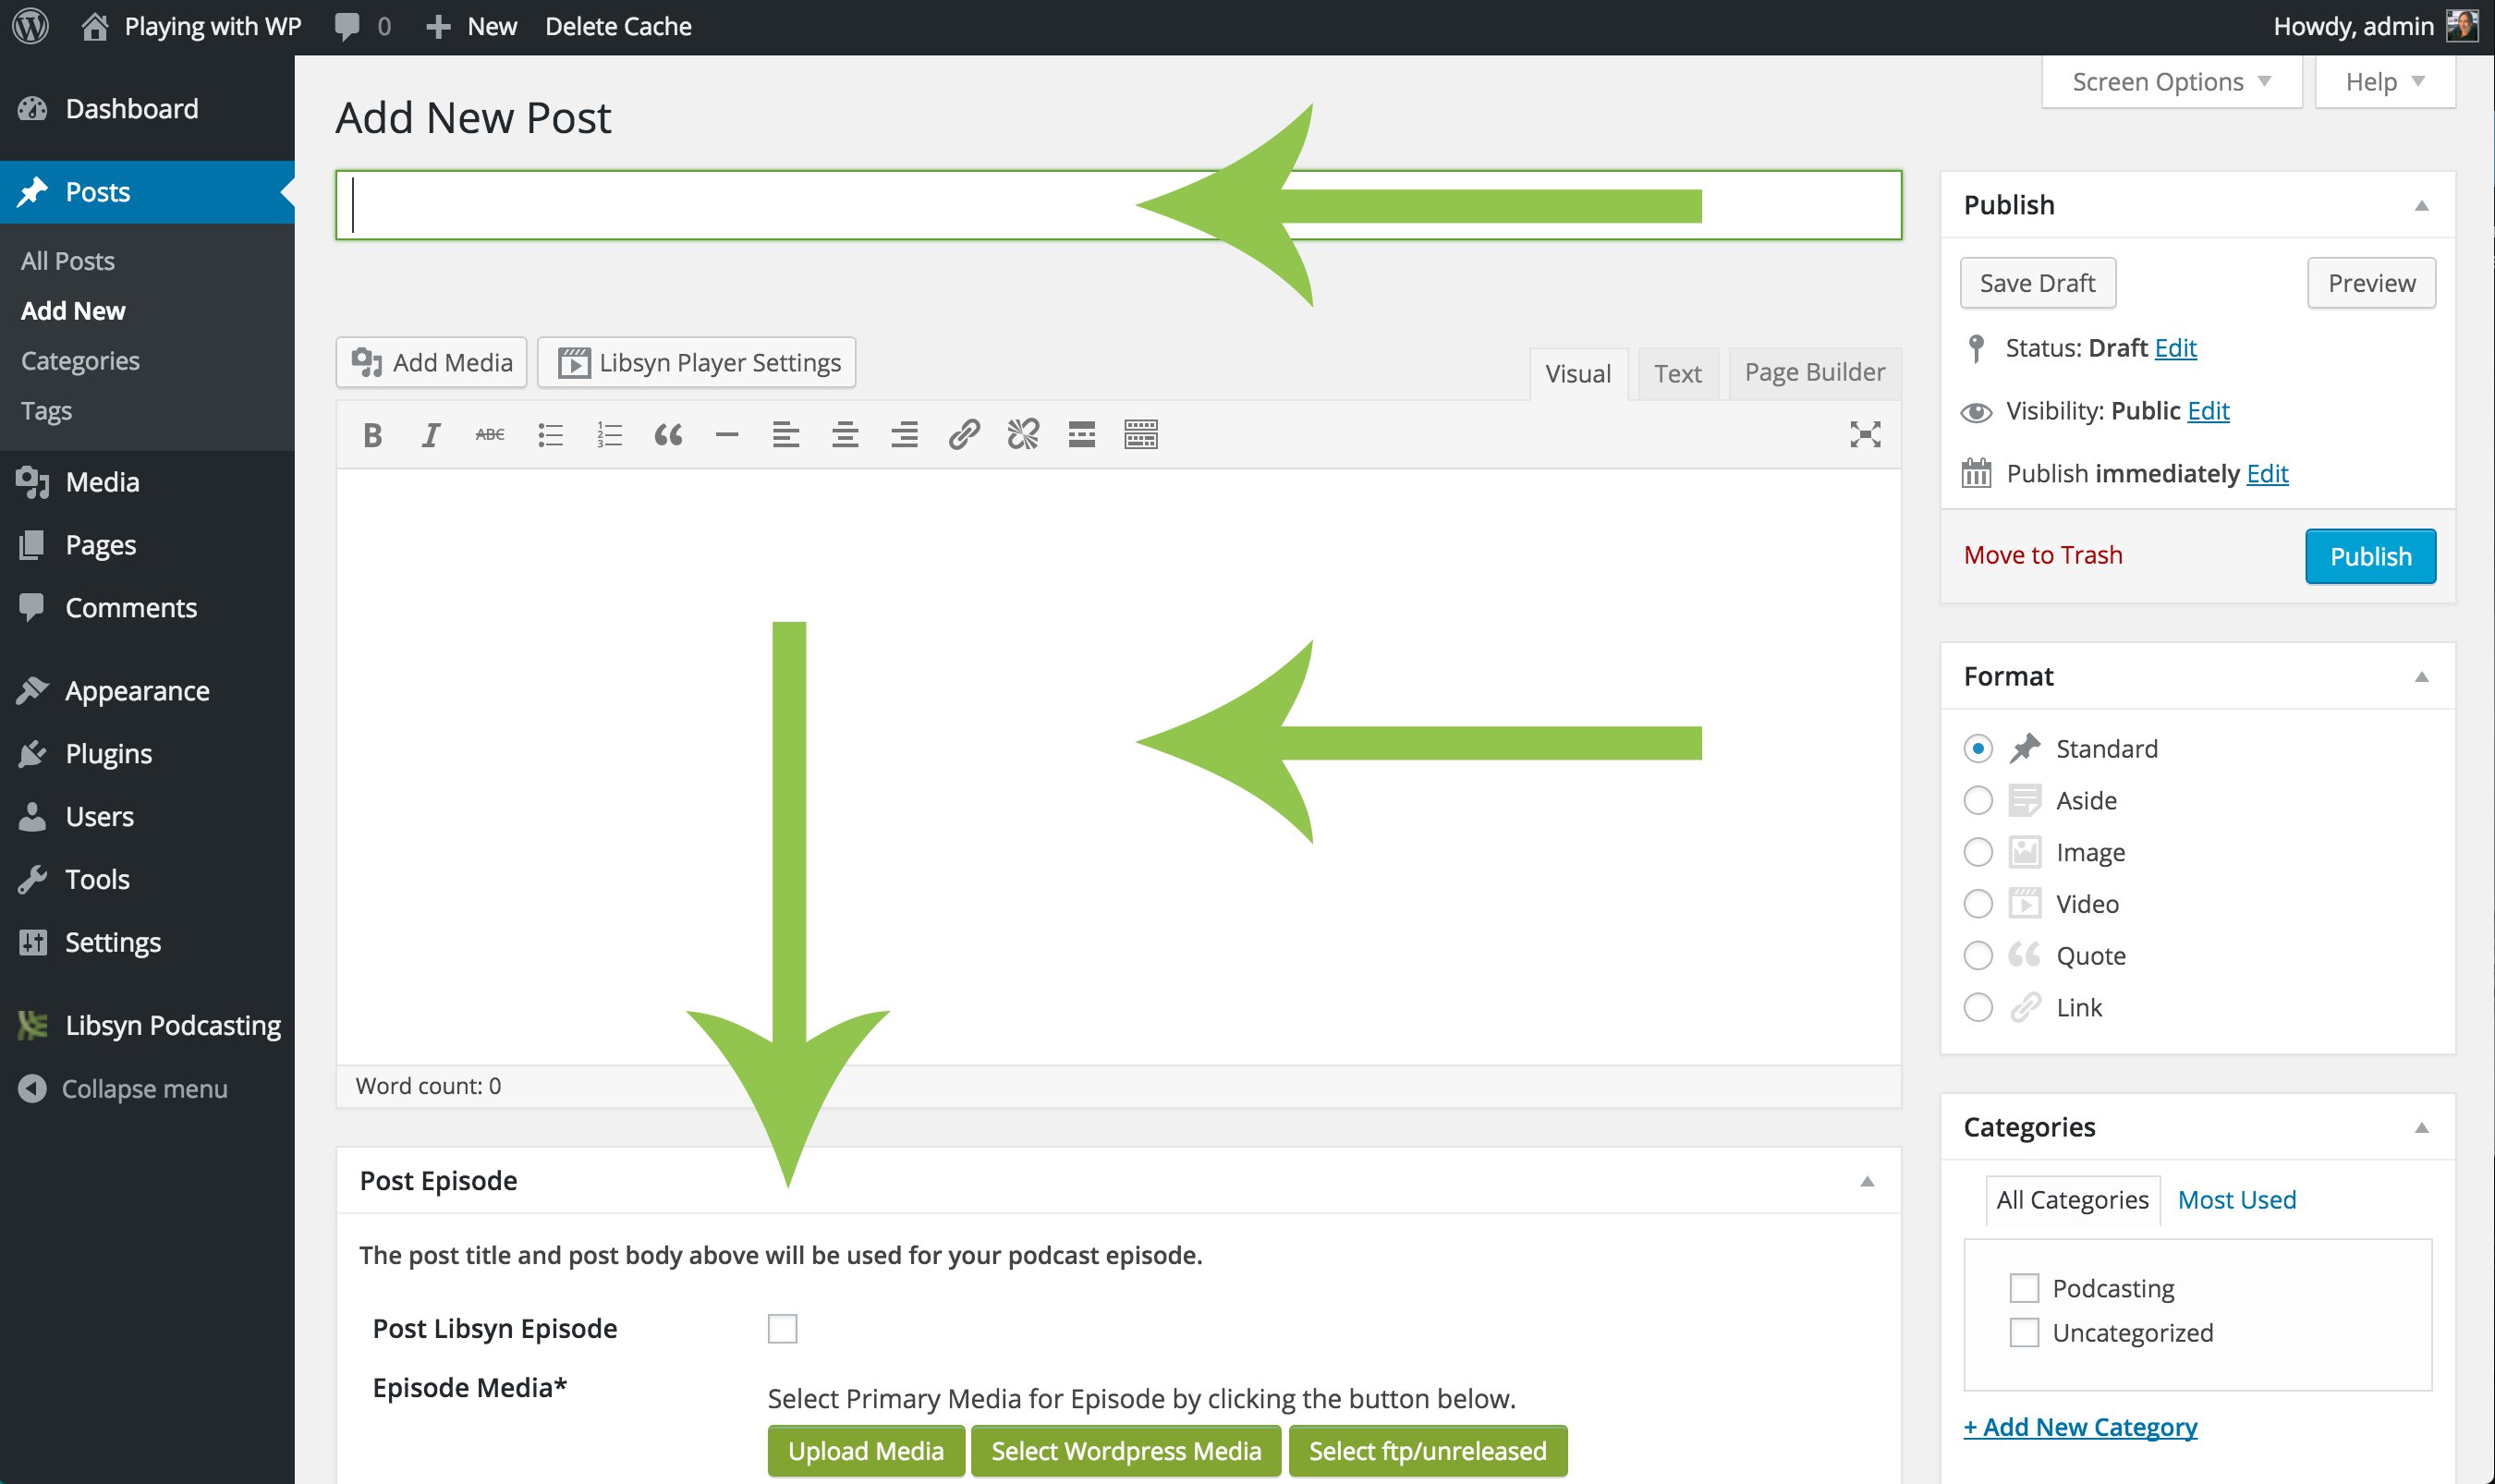Open Howdy, admin account menu

tap(2374, 27)
